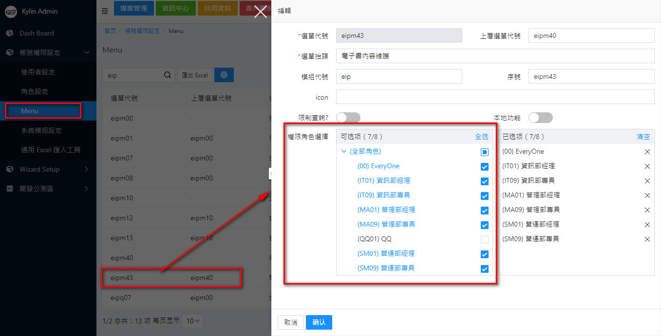Viewport: 661px width, 336px height.
Task: Turn on the 本地功能 switch
Action: point(540,118)
